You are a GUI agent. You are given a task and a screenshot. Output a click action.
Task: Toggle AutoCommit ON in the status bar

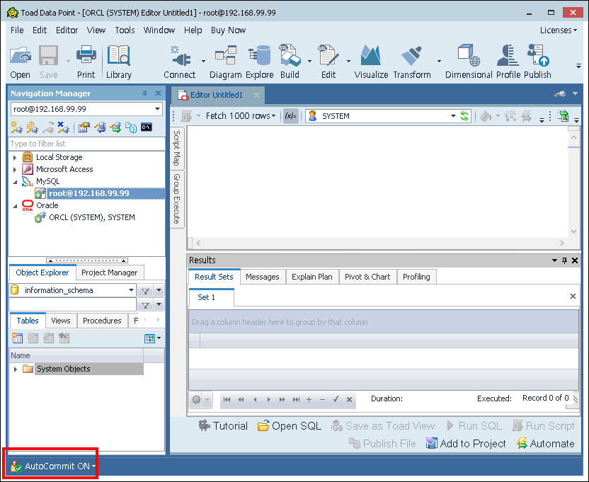[x=48, y=466]
